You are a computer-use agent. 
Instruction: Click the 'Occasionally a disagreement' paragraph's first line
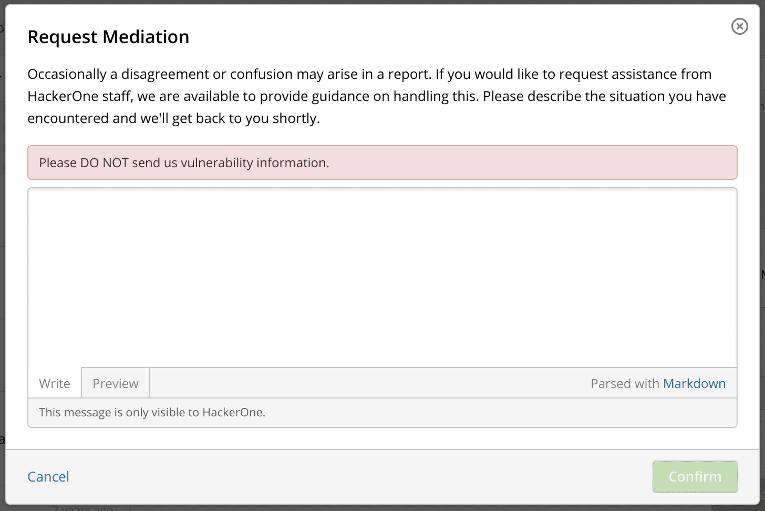[369, 74]
